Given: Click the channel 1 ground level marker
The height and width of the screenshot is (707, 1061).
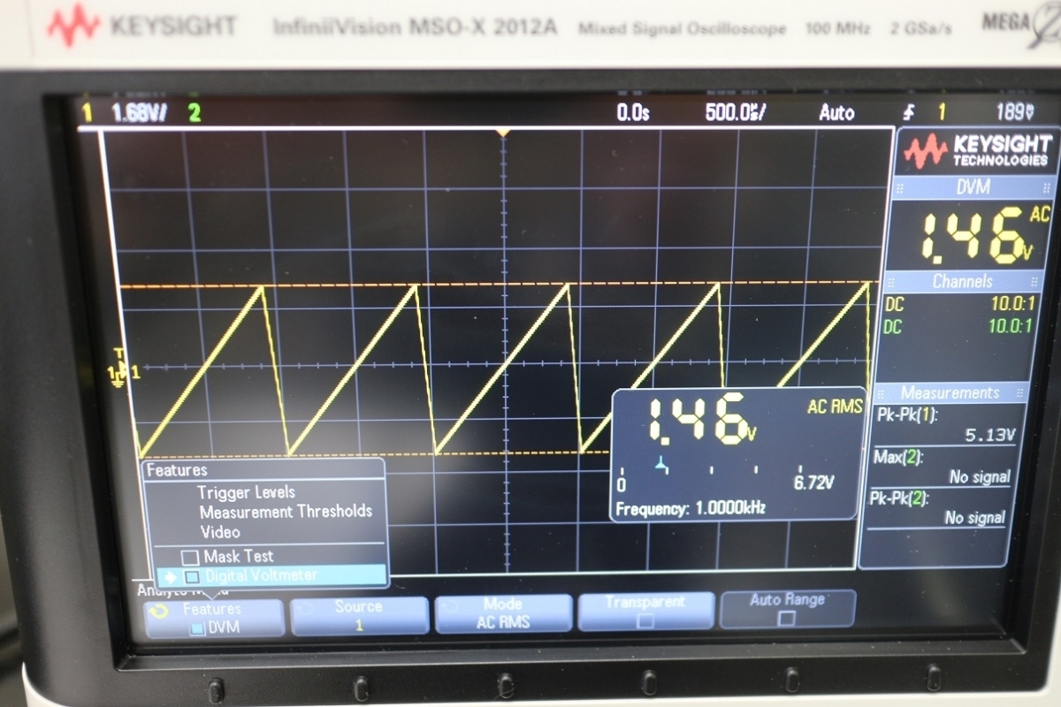Looking at the screenshot, I should point(118,373).
